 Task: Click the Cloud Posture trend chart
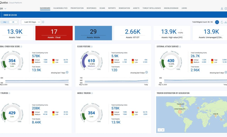(x=116, y=81)
